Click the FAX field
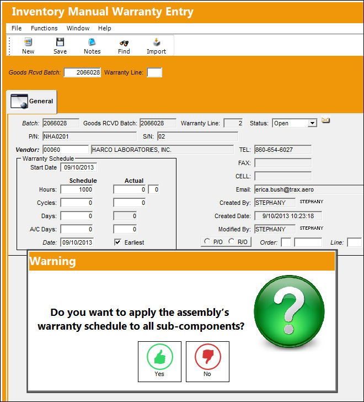The width and height of the screenshot is (364, 402). [x=283, y=163]
